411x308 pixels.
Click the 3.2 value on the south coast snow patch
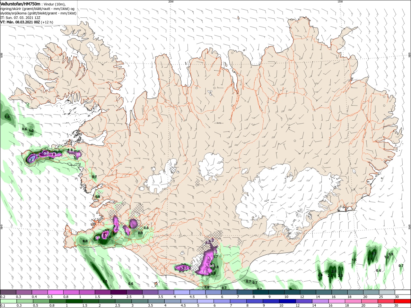tap(184, 268)
